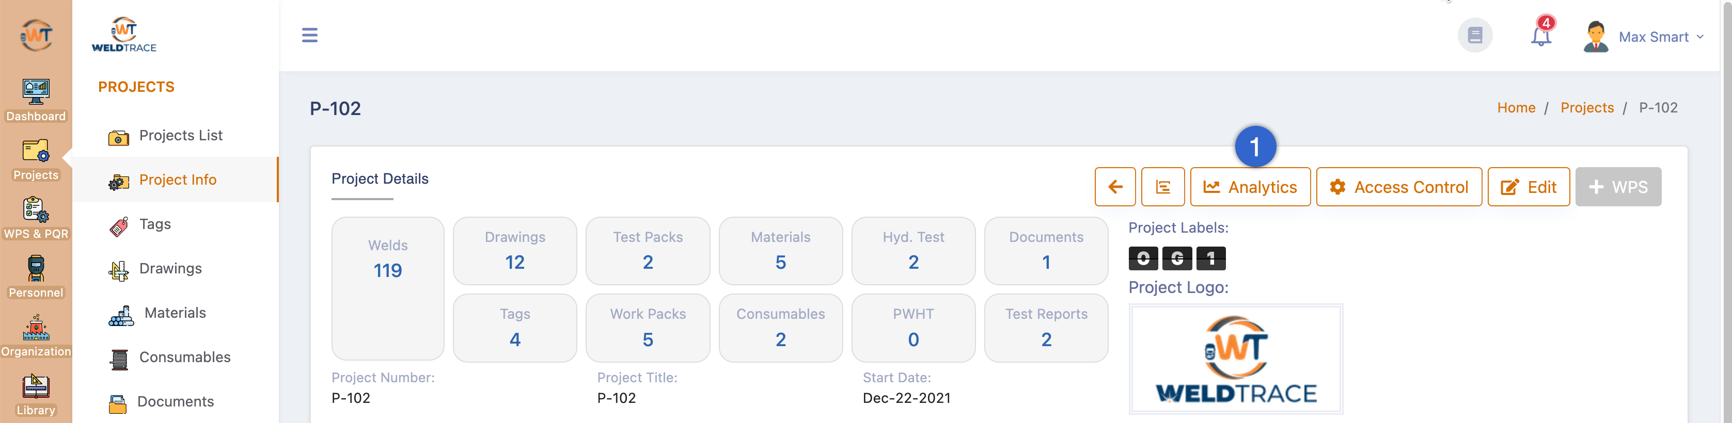Select Tags in Projects menu
Screen dimensions: 1732x423
pyautogui.click(x=154, y=224)
